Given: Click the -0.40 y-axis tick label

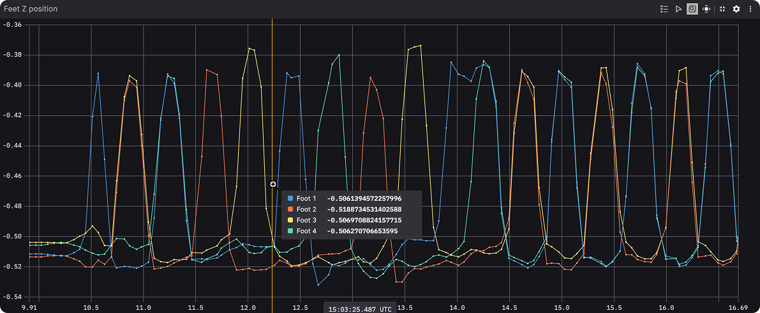Looking at the screenshot, I should (x=12, y=85).
